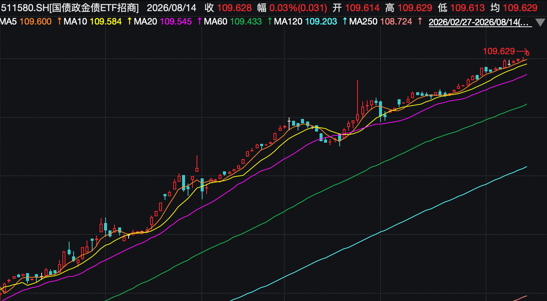547x301 pixels.
Task: Click the pink up arrow after MA250 value
Action: (419, 22)
